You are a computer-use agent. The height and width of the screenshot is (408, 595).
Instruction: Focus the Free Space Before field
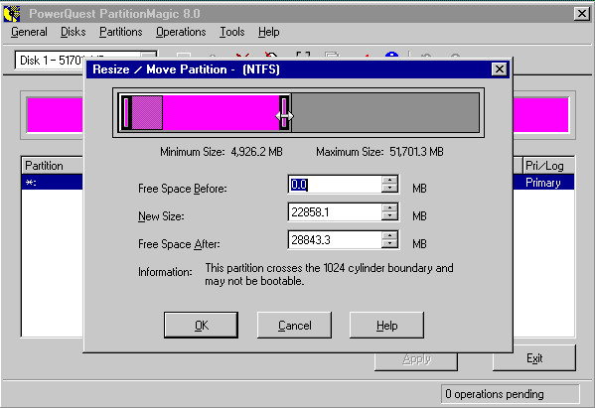click(335, 185)
